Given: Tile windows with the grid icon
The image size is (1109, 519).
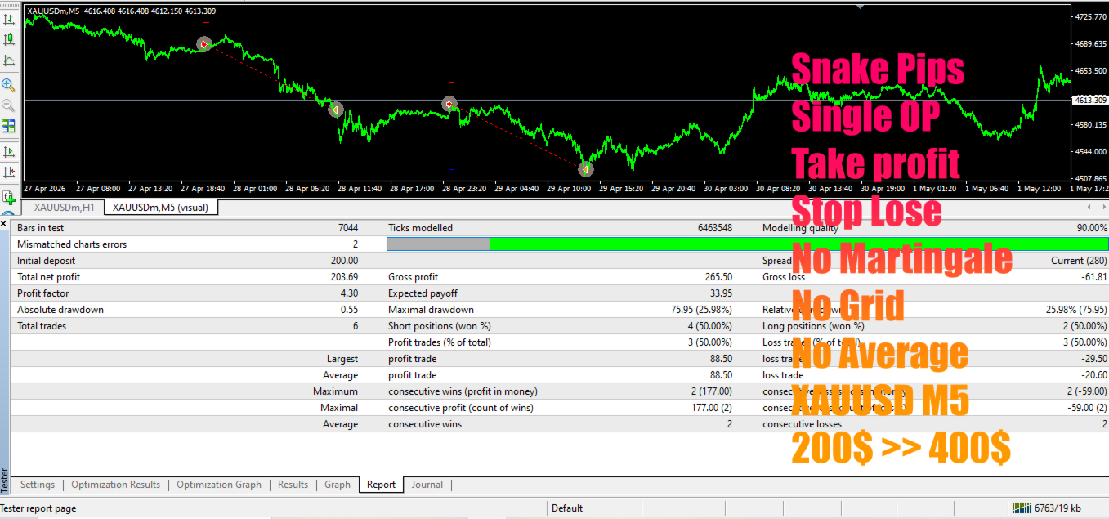Looking at the screenshot, I should click(9, 127).
